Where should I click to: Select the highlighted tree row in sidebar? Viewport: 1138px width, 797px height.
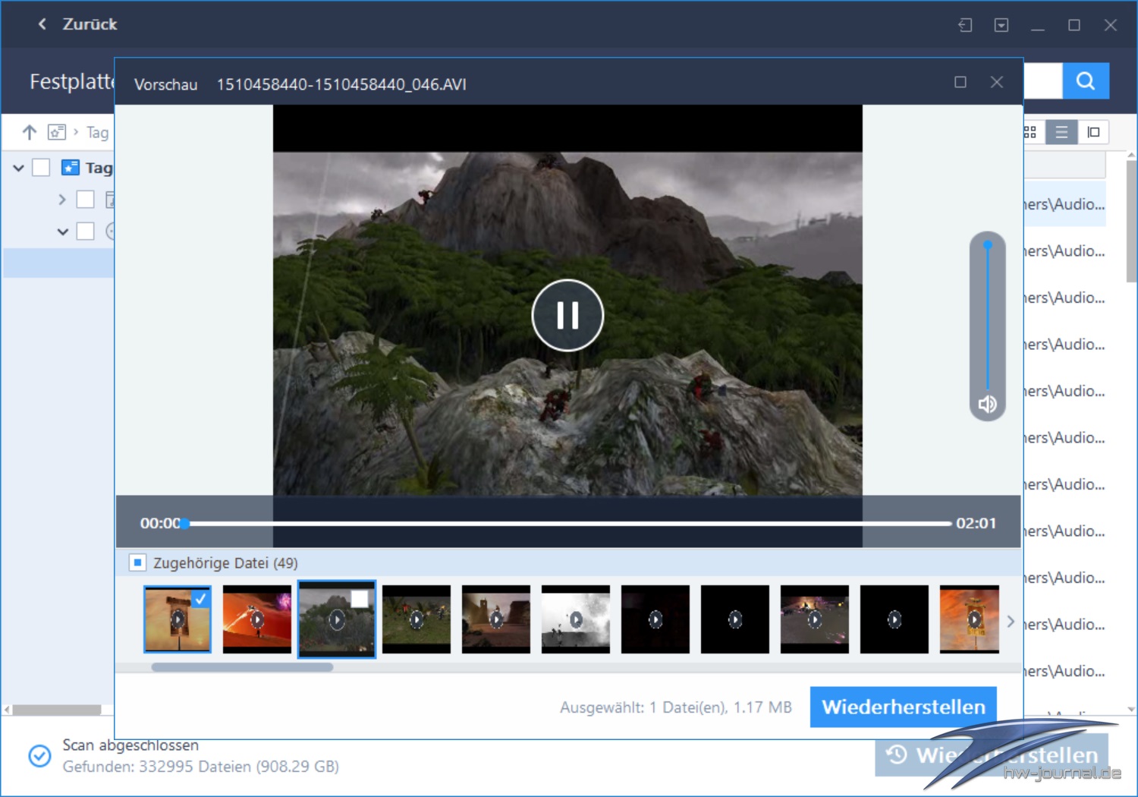pos(58,263)
